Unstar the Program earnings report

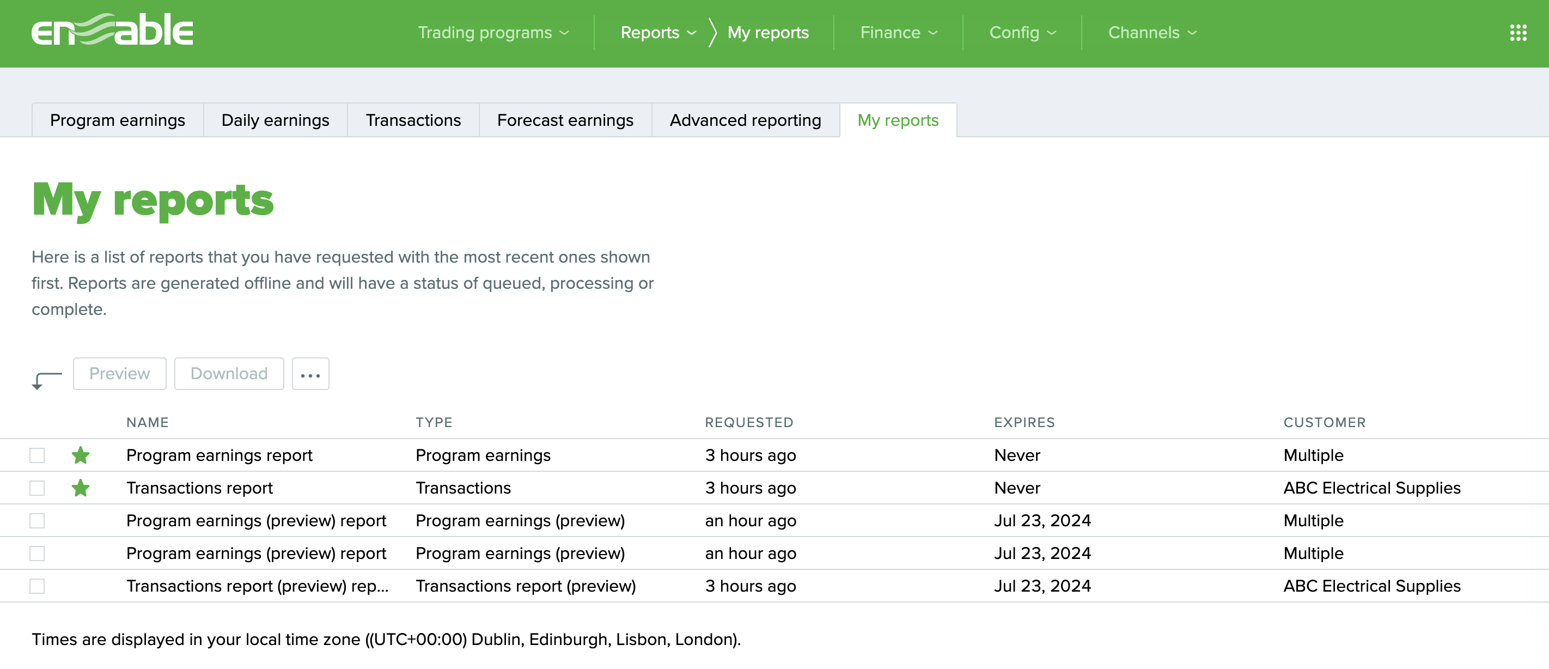point(81,455)
